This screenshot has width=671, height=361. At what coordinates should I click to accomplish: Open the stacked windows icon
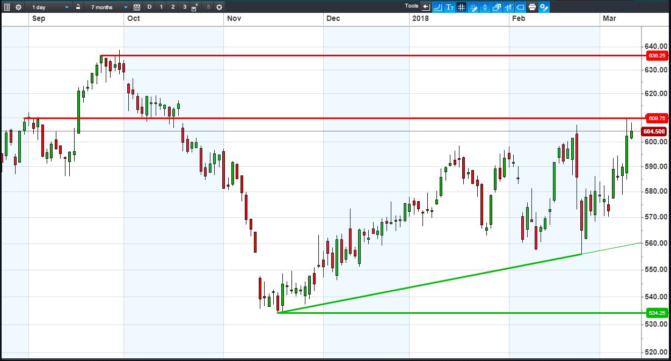(x=497, y=7)
